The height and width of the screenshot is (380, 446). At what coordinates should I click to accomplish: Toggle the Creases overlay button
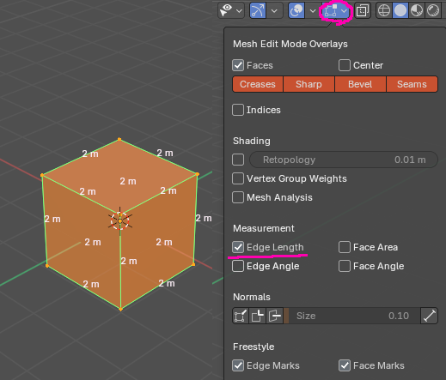[x=258, y=84]
